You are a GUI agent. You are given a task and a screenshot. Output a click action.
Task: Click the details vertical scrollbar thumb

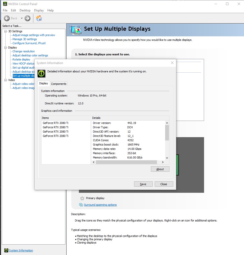point(167,133)
